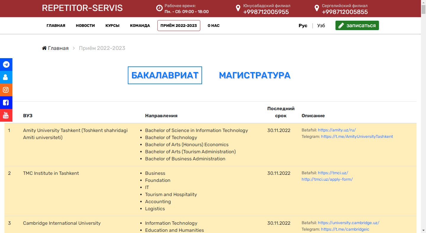Switch language to Узб
The height and width of the screenshot is (233, 426).
pyautogui.click(x=321, y=26)
